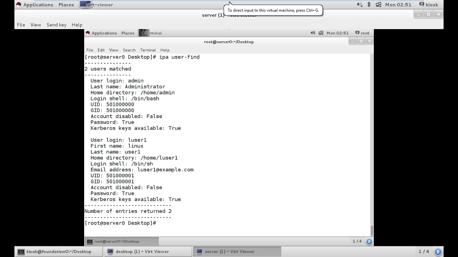
Task: Click 'GID: 501000001' line
Action: [x=112, y=182]
